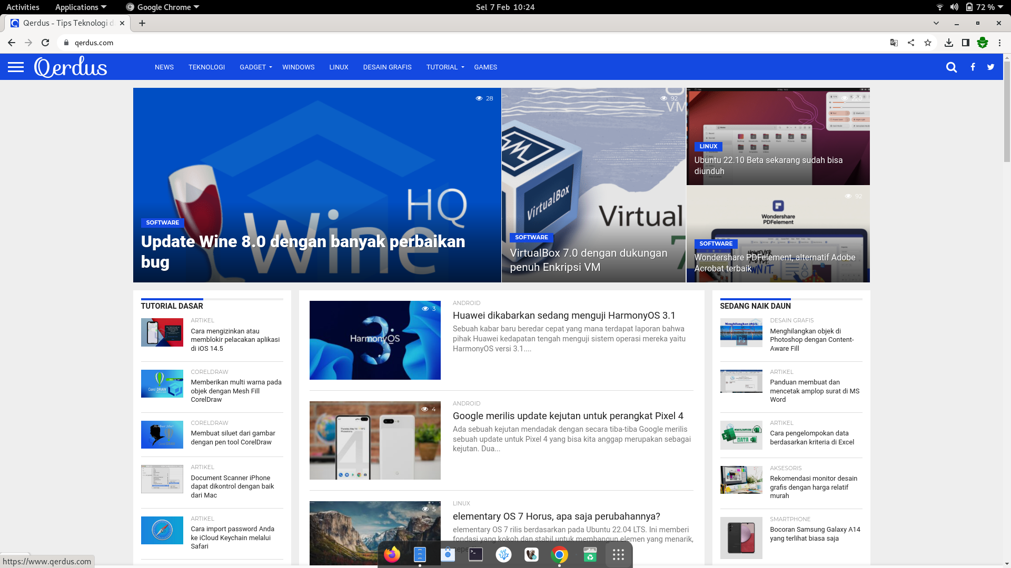Open the site search magnifier icon

click(951, 67)
